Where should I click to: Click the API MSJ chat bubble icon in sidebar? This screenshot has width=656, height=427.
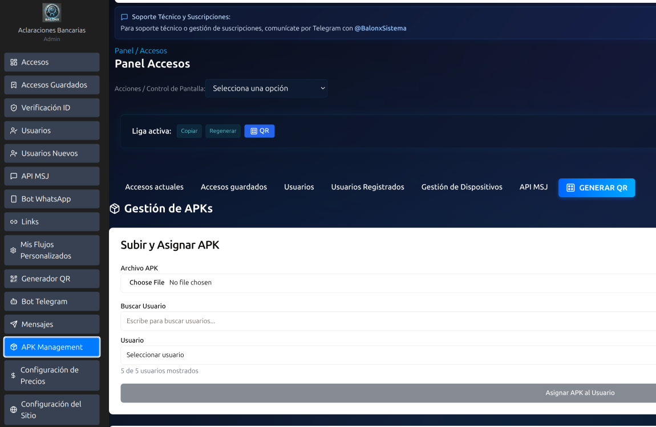coord(14,176)
